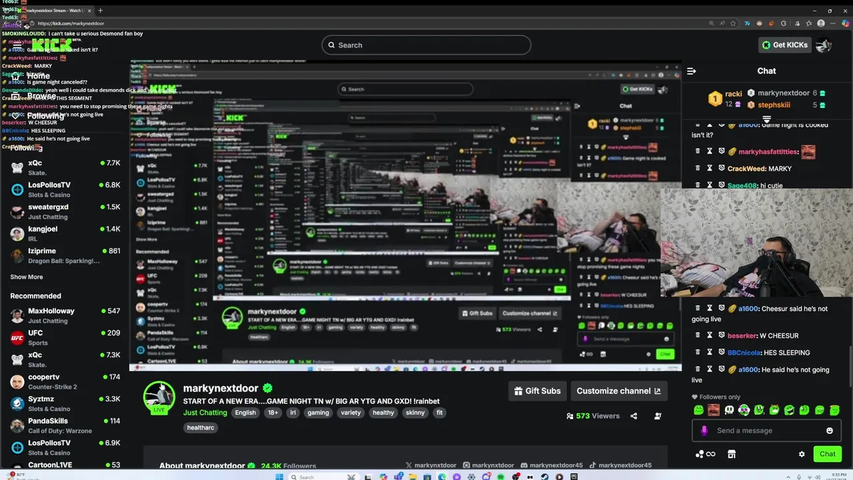This screenshot has height=480, width=853.
Task: Click the live stream video player
Action: (x=405, y=215)
